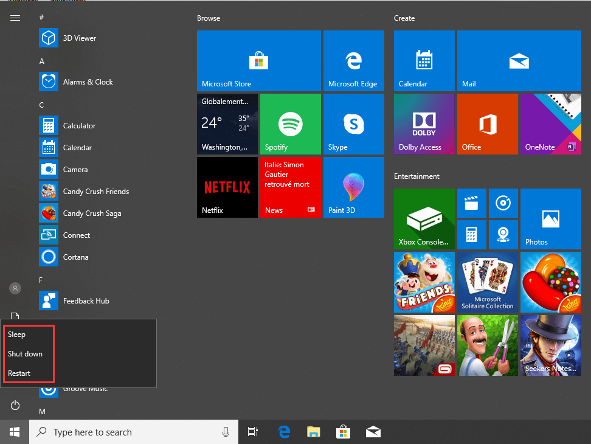Launch the Xbox Console tile
The image size is (591, 444).
[424, 219]
